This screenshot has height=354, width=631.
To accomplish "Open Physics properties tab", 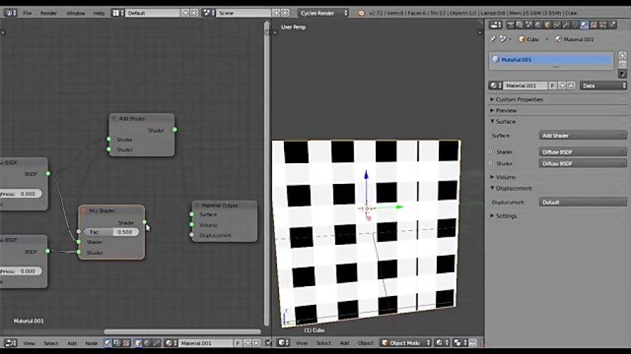I will 613,25.
